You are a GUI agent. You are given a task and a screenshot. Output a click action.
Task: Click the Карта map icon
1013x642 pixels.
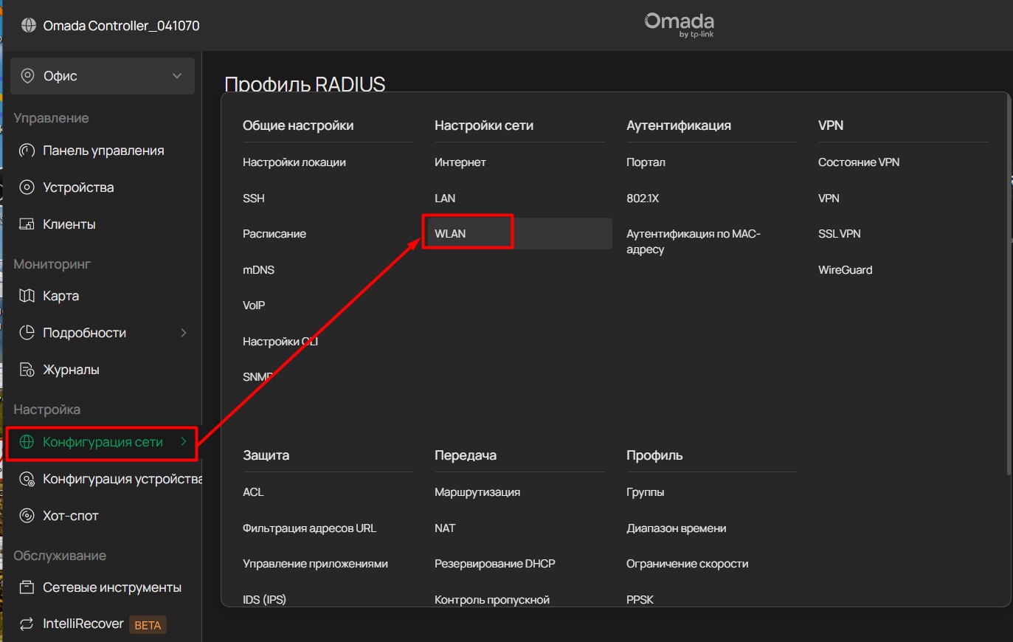pos(27,296)
